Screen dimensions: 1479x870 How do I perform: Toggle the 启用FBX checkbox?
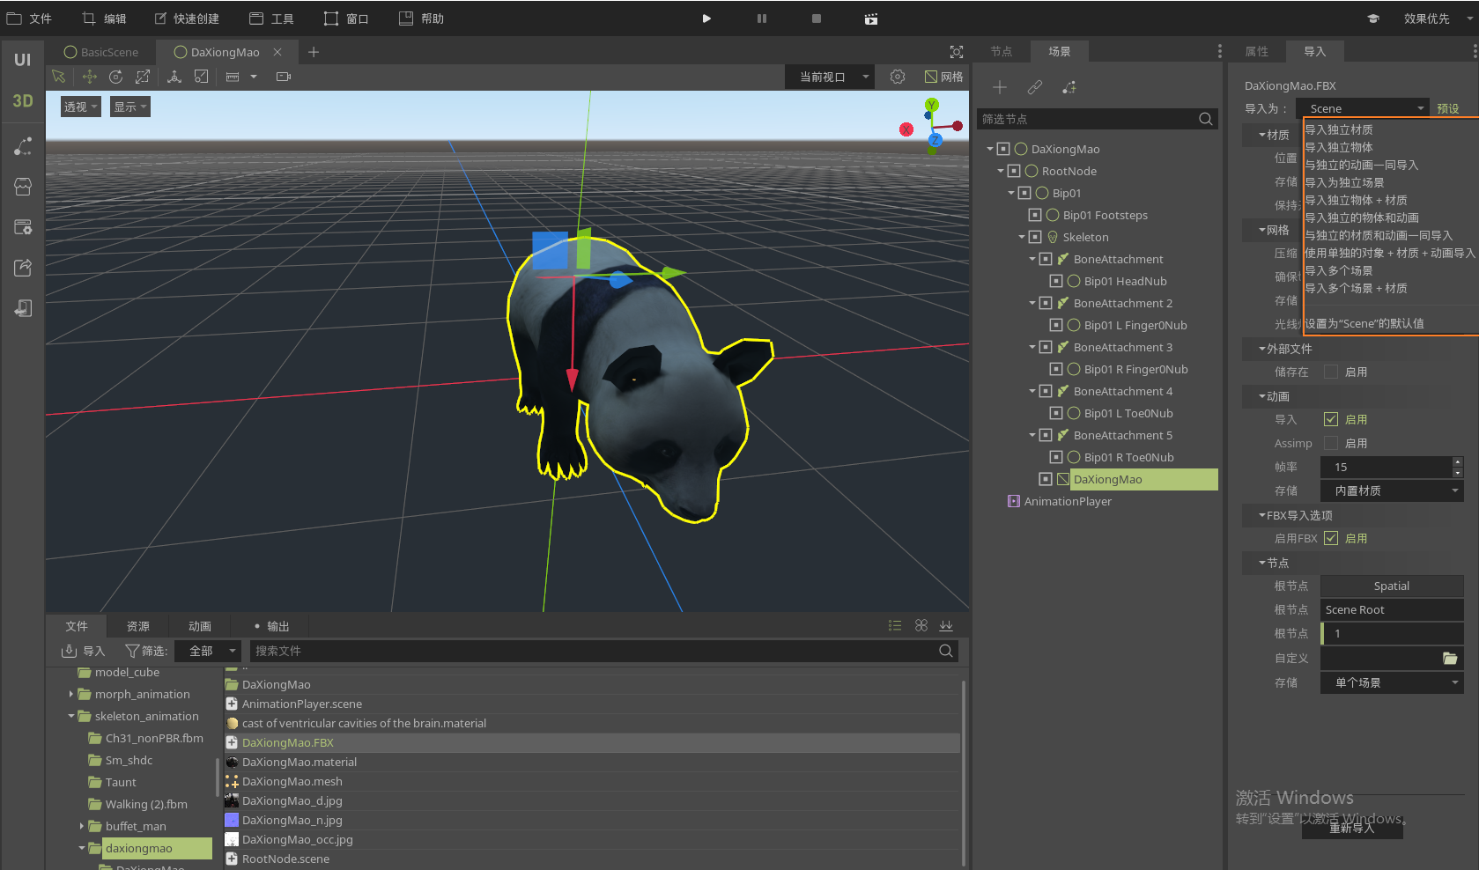click(1331, 538)
